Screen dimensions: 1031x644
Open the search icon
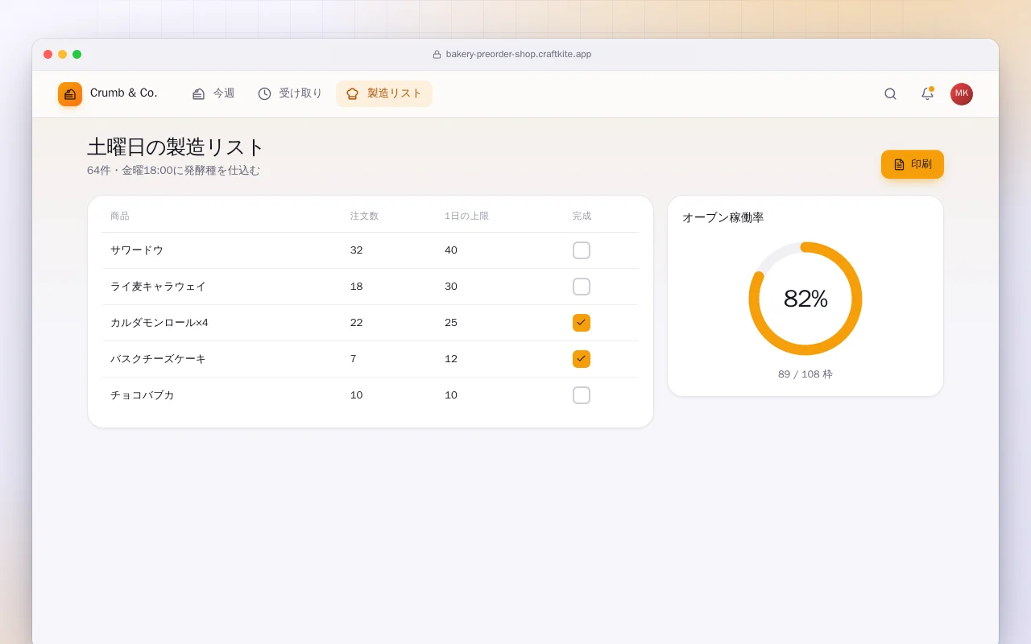click(890, 94)
